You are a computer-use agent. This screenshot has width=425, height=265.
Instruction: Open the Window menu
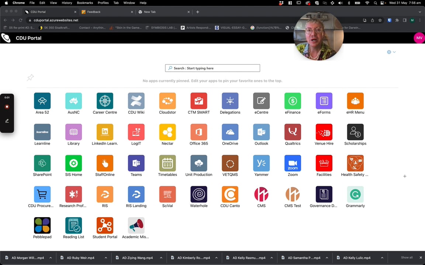[129, 3]
